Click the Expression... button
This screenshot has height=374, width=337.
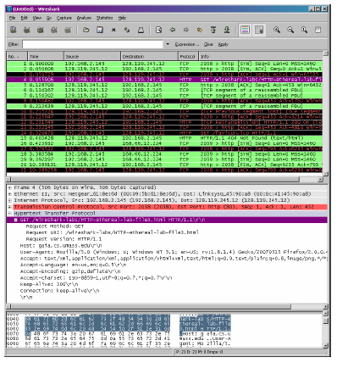coord(186,44)
